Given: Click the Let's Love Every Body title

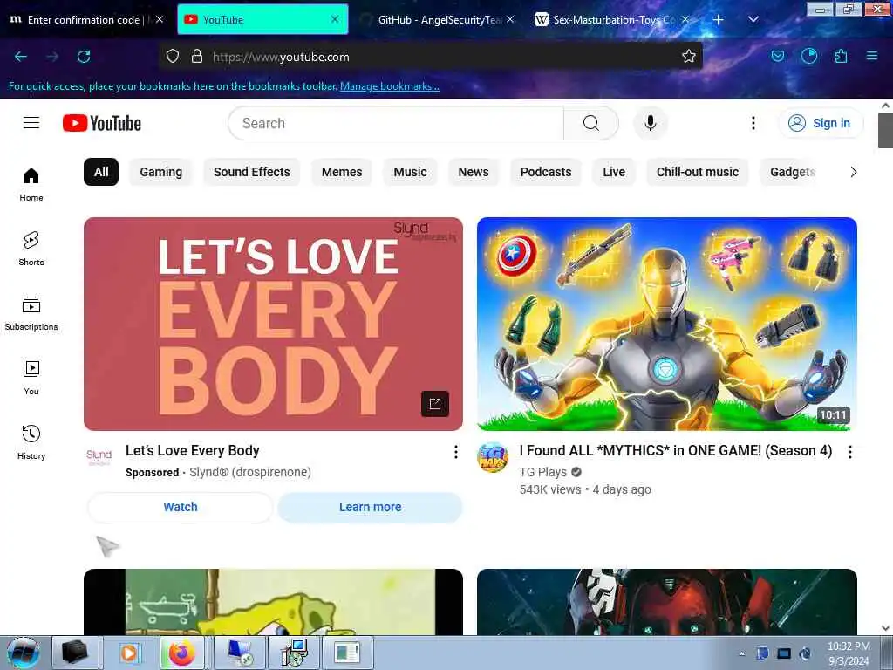Looking at the screenshot, I should 193,451.
